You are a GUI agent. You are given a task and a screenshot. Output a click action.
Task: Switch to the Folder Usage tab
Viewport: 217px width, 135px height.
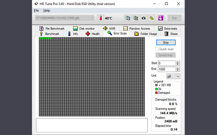coord(146,34)
